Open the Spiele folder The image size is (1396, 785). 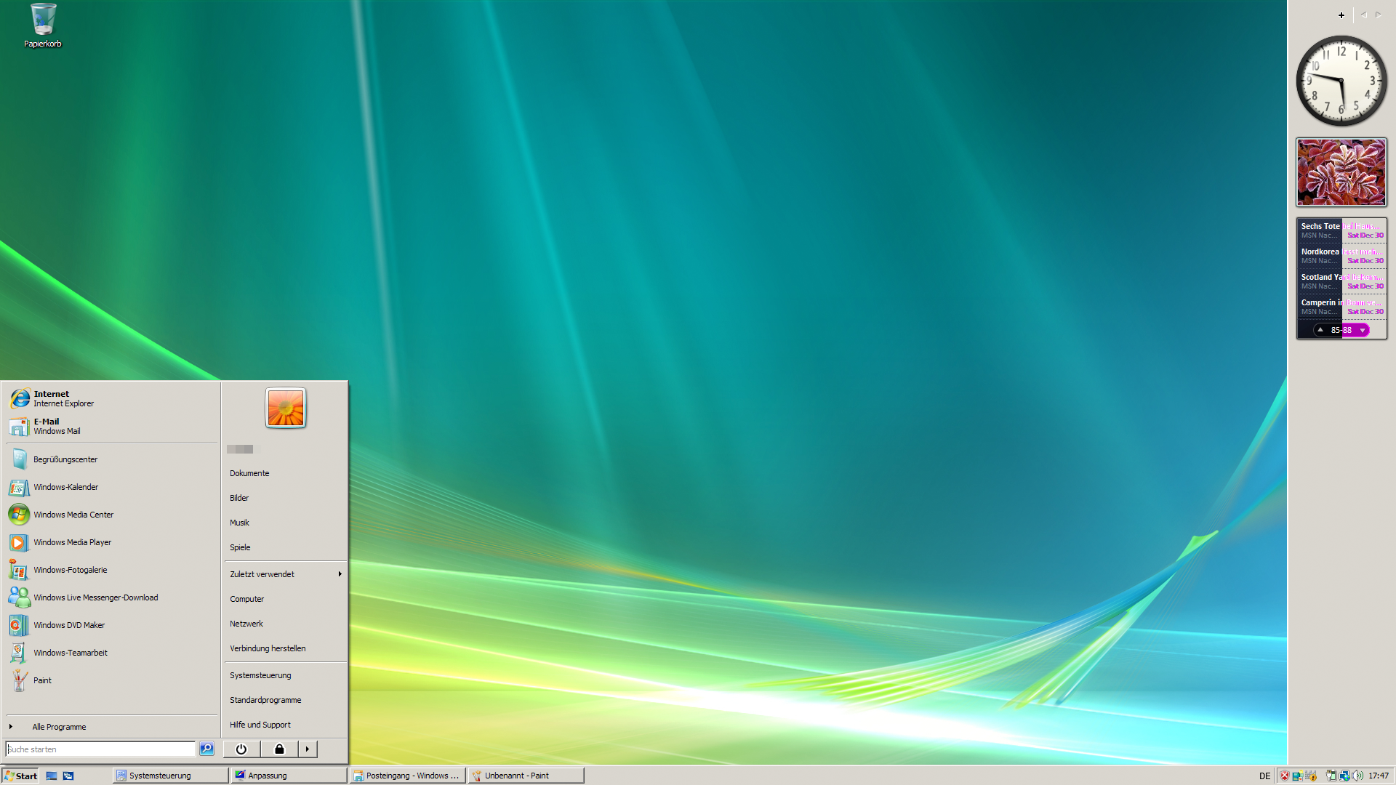[x=286, y=547]
